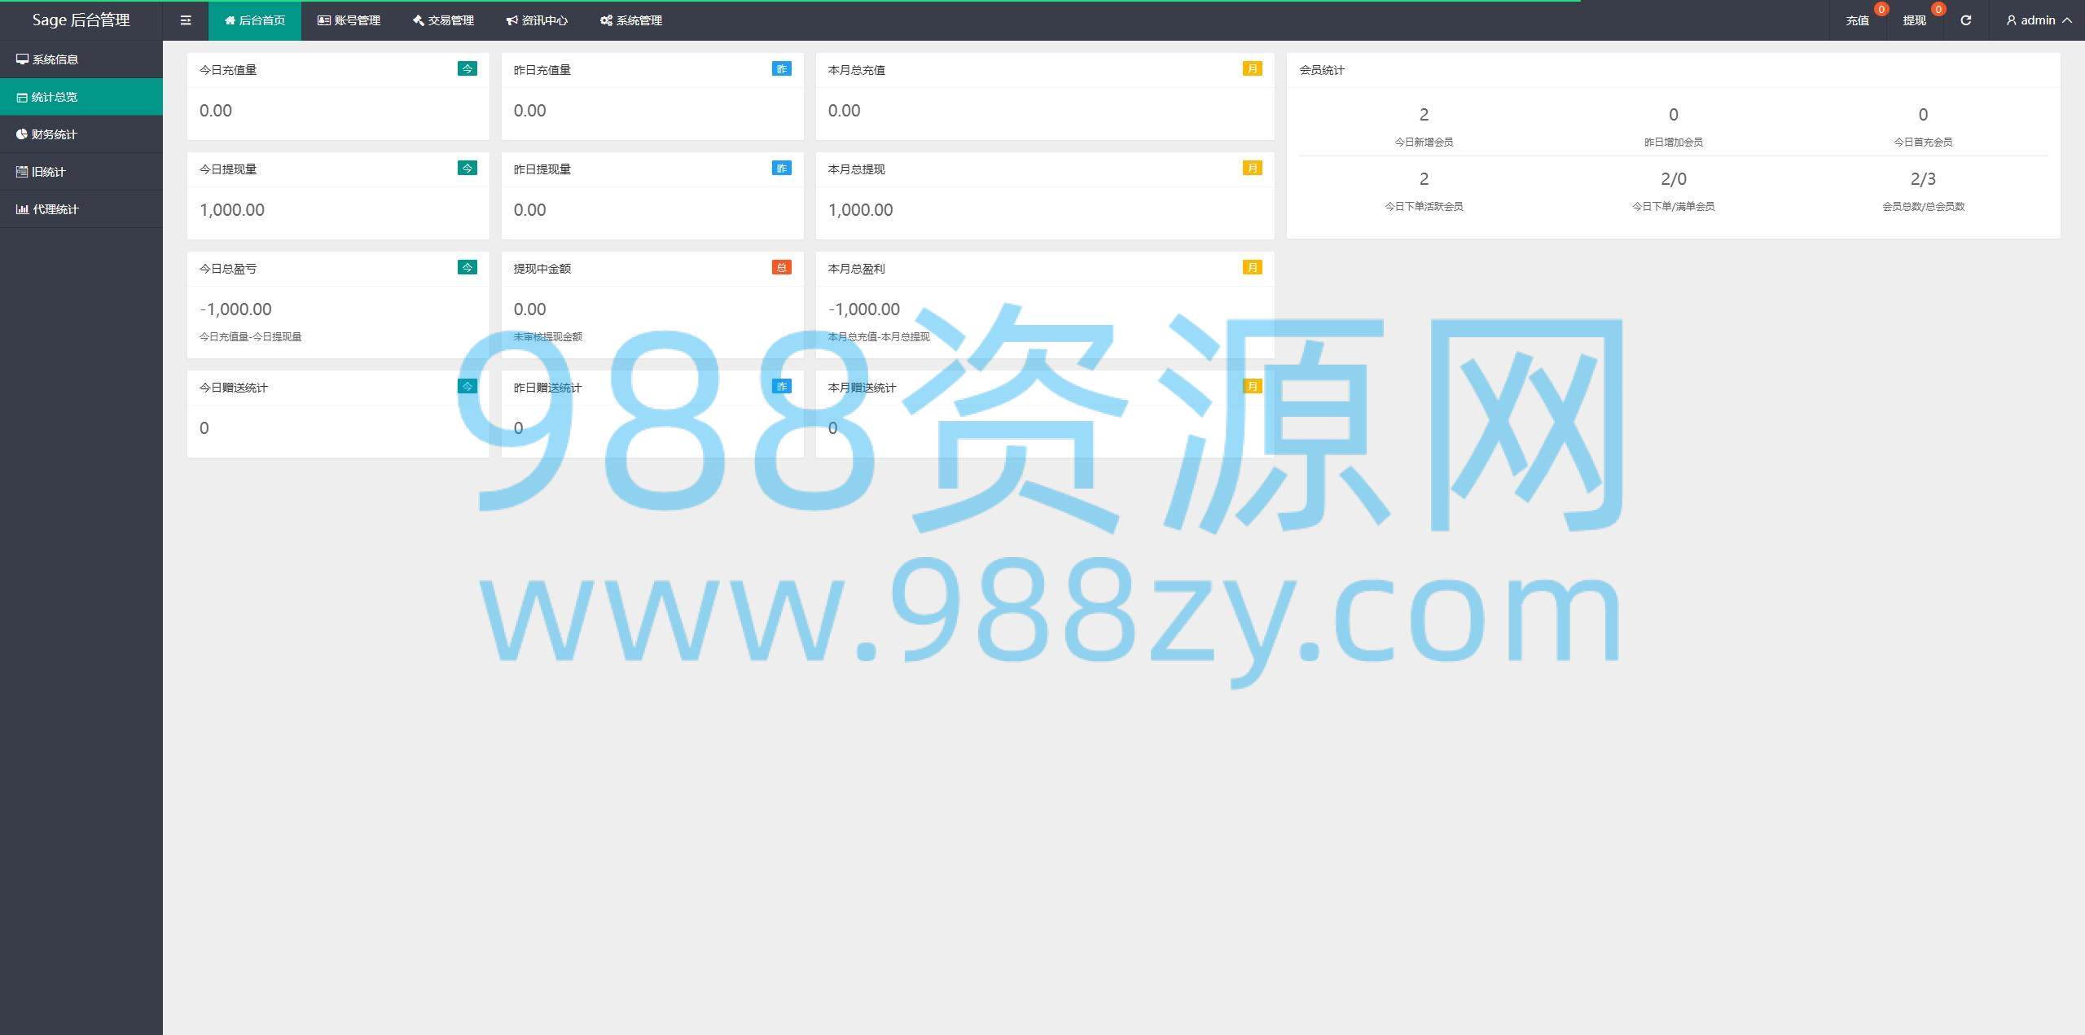
Task: Click the refresh icon in top bar
Action: click(x=1965, y=20)
